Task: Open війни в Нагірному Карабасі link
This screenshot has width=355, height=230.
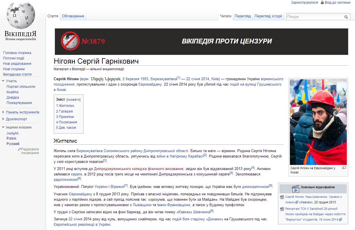Action: pyautogui.click(x=180, y=156)
